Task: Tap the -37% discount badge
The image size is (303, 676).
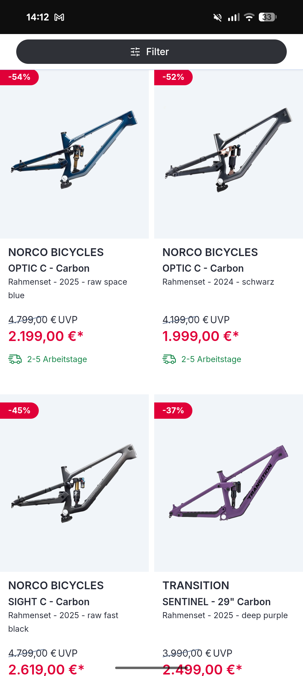Action: coord(173,411)
